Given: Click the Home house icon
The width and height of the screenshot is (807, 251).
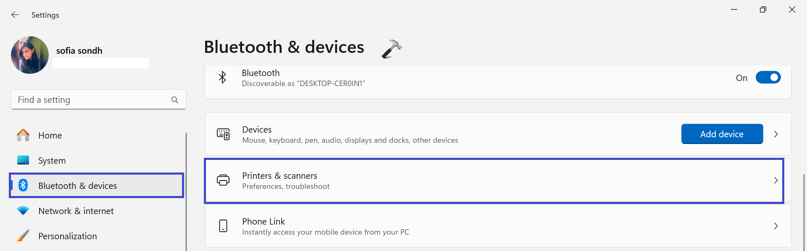Looking at the screenshot, I should (x=23, y=135).
